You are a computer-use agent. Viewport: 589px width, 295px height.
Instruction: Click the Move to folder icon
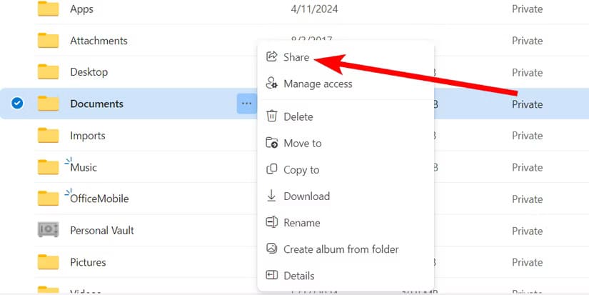[x=271, y=143]
